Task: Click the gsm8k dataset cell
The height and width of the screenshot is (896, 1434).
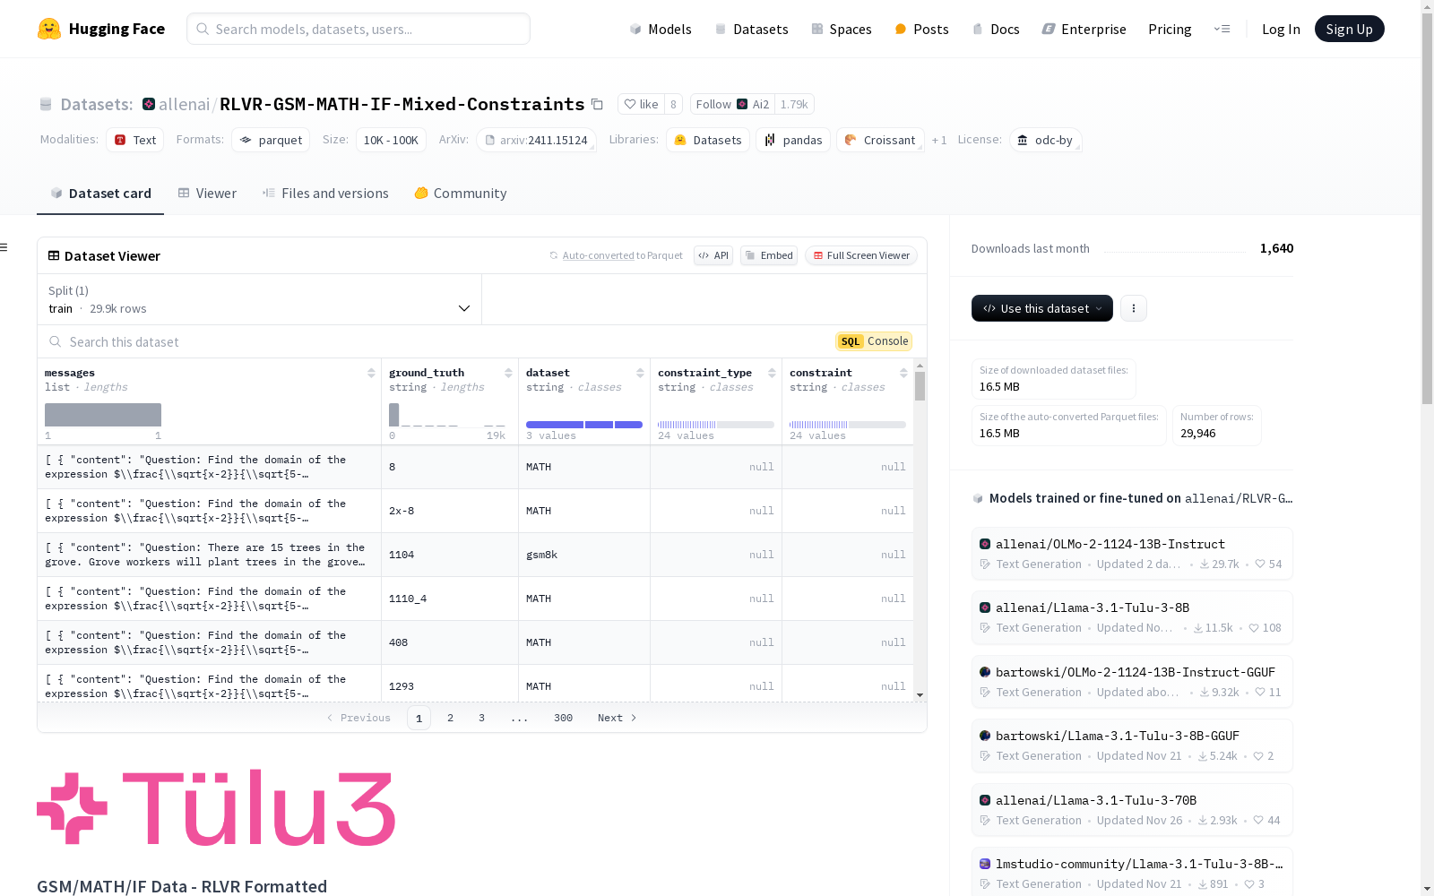Action: point(584,555)
